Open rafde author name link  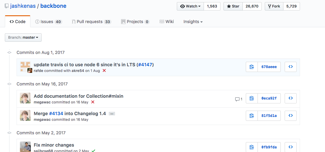(39, 70)
